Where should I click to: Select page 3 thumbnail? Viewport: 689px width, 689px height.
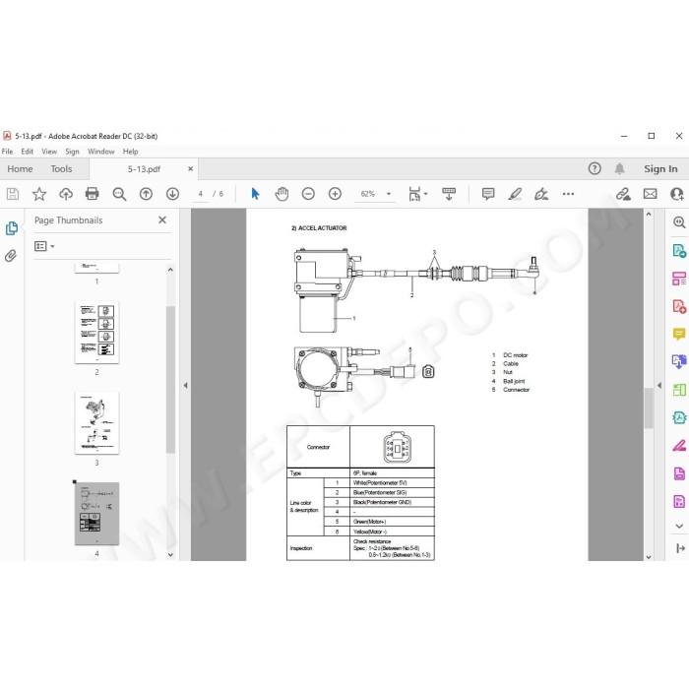[96, 423]
